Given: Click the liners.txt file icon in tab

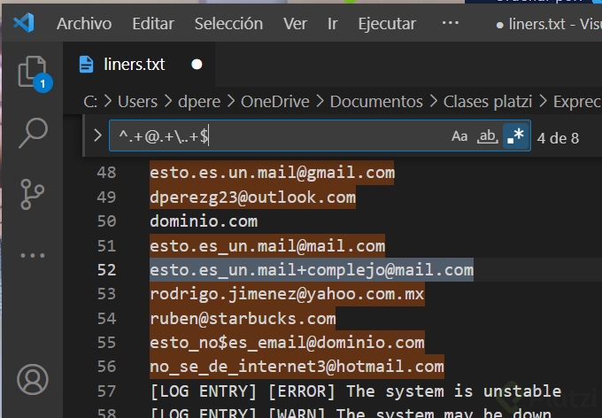Looking at the screenshot, I should [86, 64].
